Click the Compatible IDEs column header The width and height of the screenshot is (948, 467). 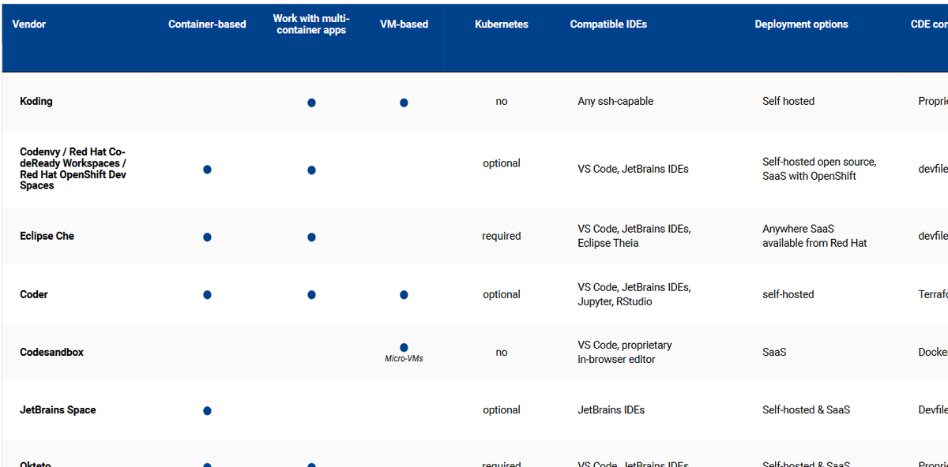tap(608, 24)
